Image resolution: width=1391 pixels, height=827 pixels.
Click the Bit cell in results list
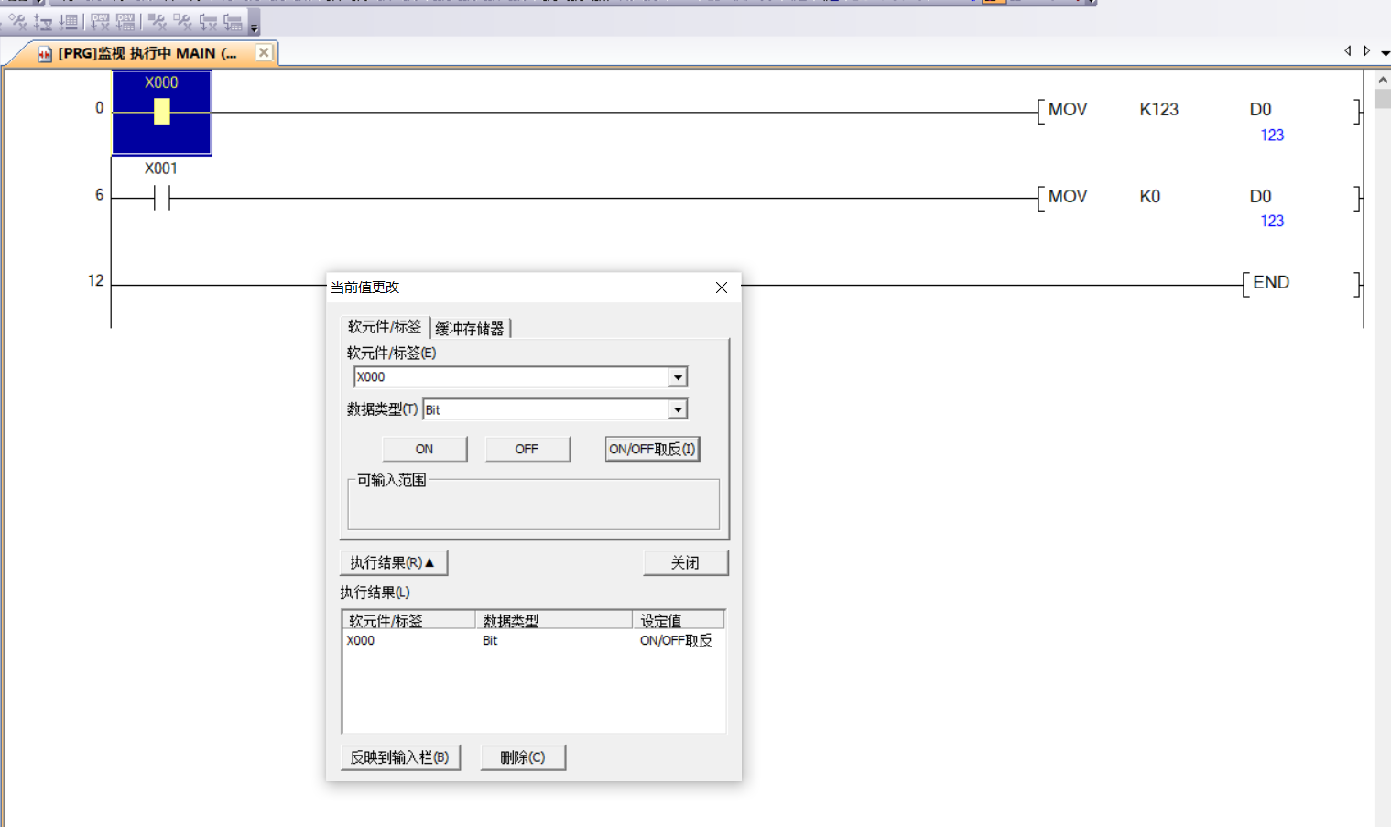490,640
